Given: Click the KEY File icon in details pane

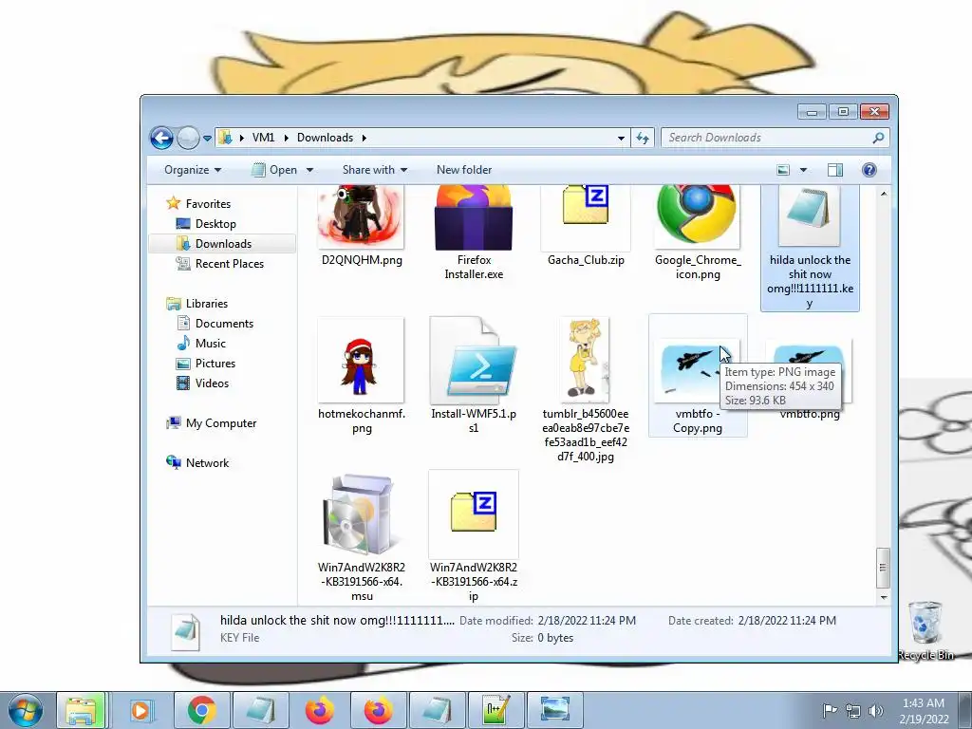Looking at the screenshot, I should click(x=185, y=631).
